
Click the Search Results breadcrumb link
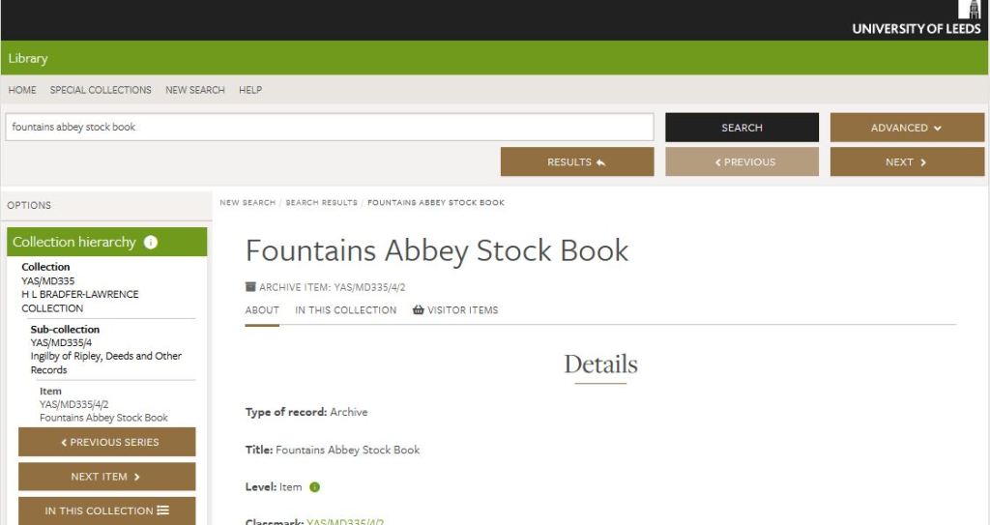pos(321,203)
